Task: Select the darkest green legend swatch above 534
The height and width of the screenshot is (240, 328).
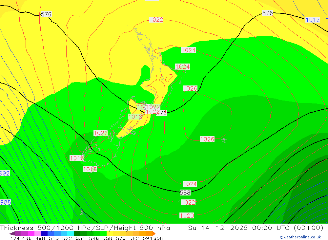Action: tap(77, 233)
